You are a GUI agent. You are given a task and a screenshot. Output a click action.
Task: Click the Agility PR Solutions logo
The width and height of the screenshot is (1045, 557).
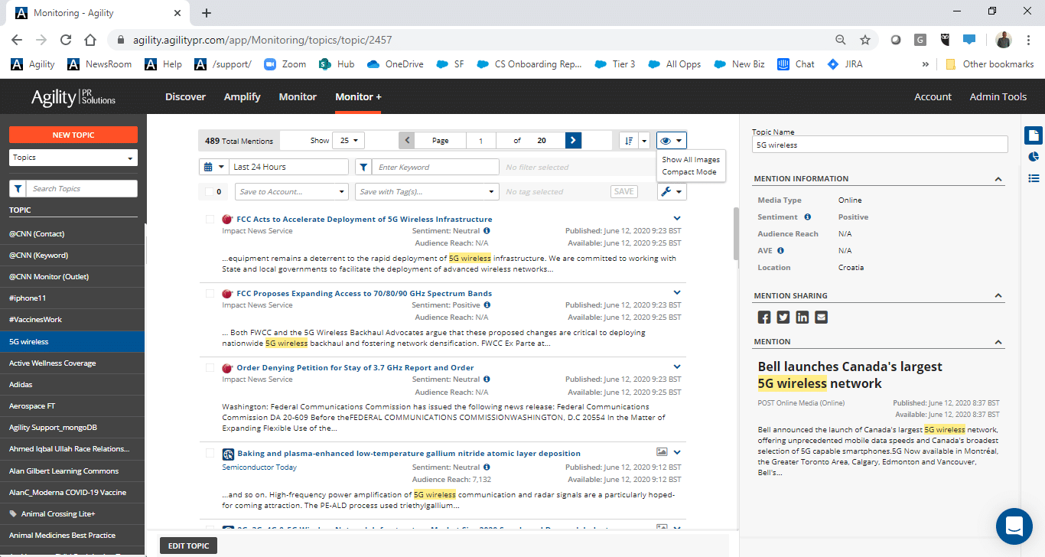pos(73,97)
